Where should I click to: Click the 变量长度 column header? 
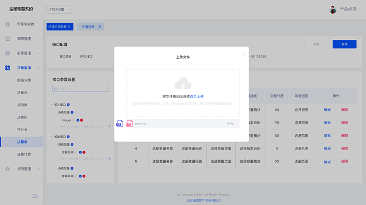277,96
